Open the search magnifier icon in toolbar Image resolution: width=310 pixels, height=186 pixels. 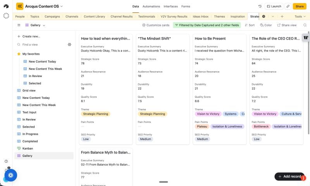[305, 25]
